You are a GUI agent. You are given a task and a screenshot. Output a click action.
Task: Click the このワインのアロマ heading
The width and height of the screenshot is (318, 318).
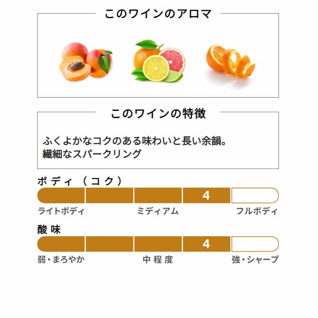point(158,14)
